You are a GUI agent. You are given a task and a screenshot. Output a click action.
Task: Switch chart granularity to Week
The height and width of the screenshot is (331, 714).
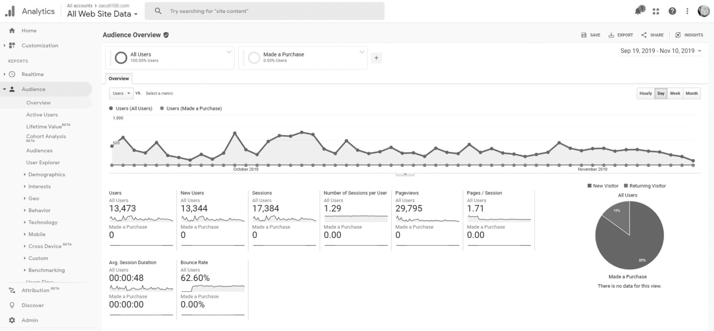(675, 94)
